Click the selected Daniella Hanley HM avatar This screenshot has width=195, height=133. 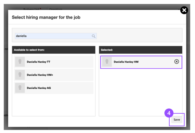point(107,62)
